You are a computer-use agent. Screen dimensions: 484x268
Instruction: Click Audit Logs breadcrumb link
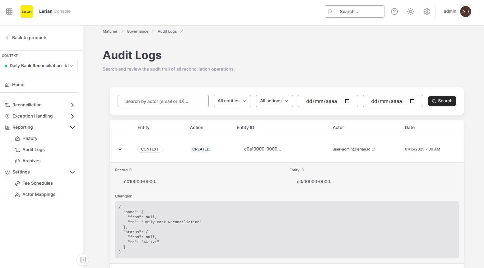click(x=167, y=31)
